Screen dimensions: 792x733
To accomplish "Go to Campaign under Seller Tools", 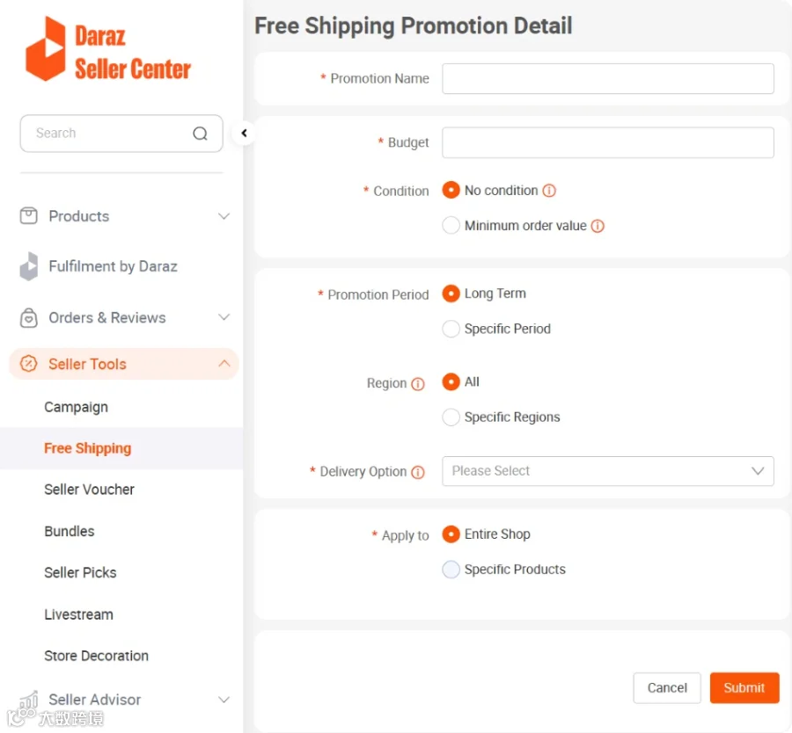I will tap(76, 407).
